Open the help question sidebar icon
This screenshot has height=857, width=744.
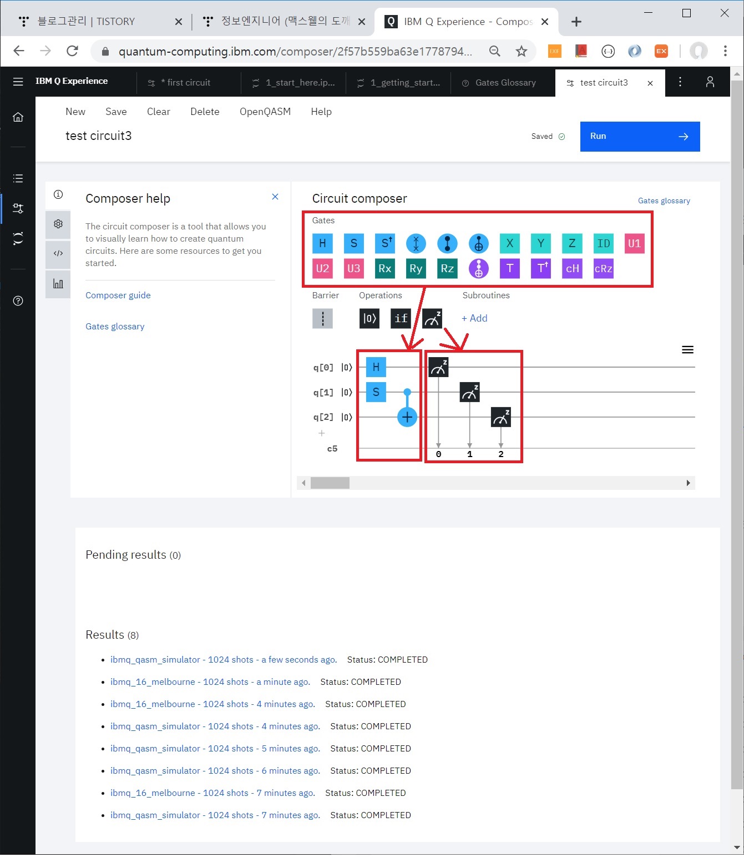(x=18, y=301)
